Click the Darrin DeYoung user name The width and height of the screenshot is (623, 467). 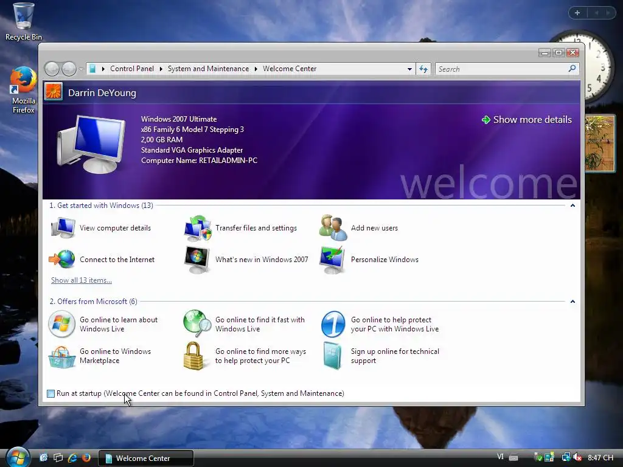pos(102,92)
